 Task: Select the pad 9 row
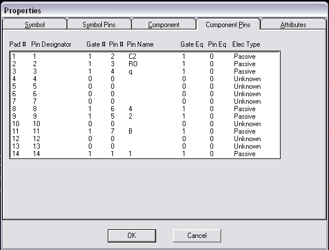tap(145, 116)
